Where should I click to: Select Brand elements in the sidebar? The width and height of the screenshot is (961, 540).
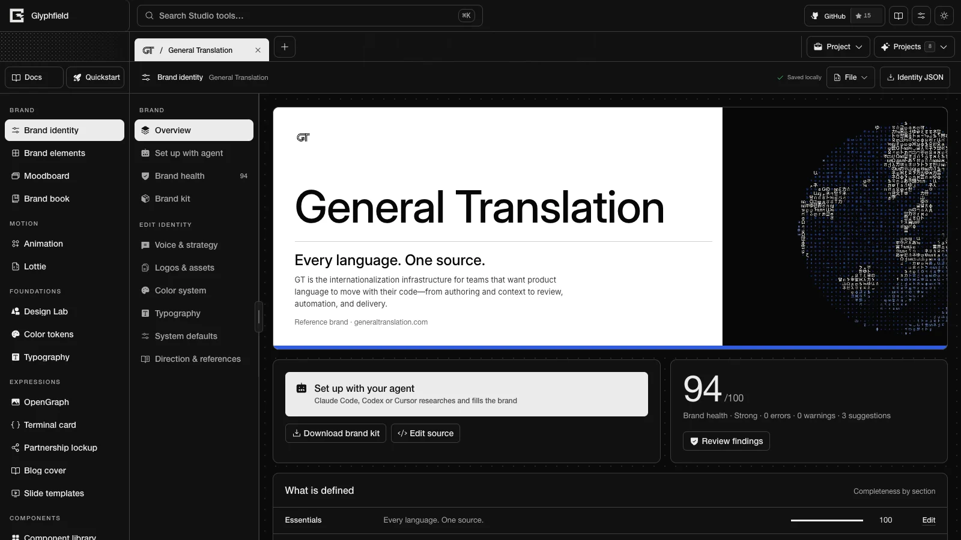[64, 153]
